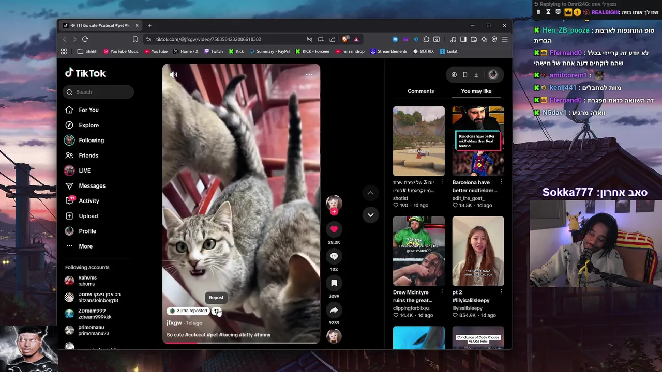This screenshot has width=662, height=372.
Task: Open the Minecraft shotist video thumbnail
Action: point(418,141)
